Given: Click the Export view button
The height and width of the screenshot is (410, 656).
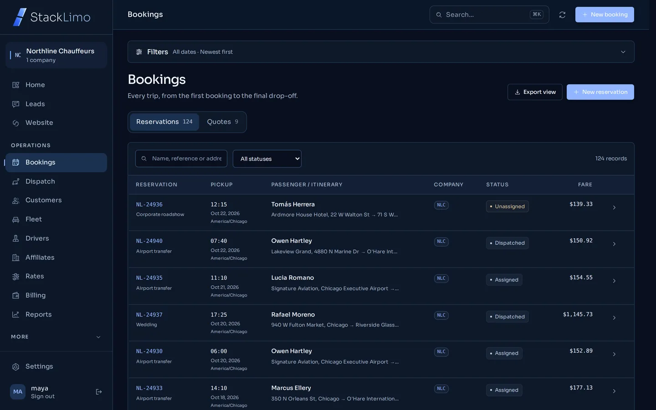Looking at the screenshot, I should point(535,92).
